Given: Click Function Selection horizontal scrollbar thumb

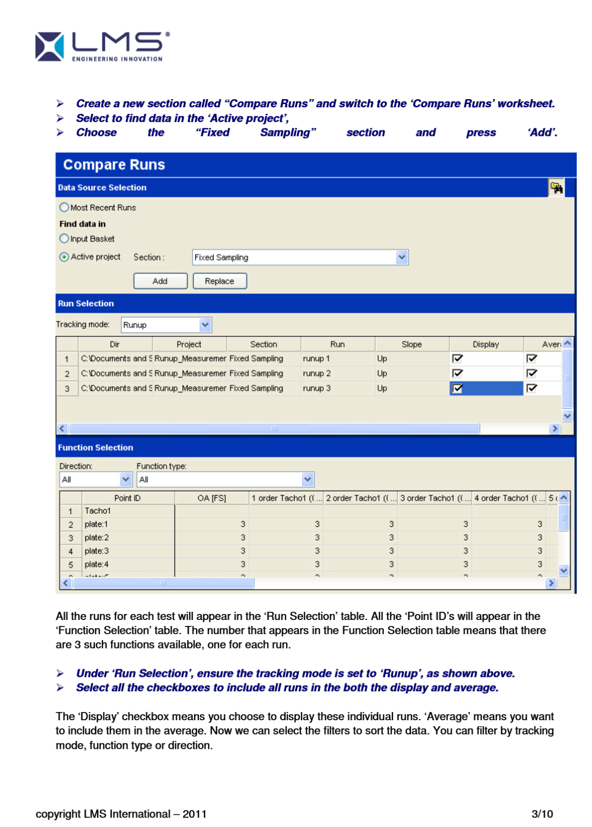Looking at the screenshot, I should tap(163, 583).
